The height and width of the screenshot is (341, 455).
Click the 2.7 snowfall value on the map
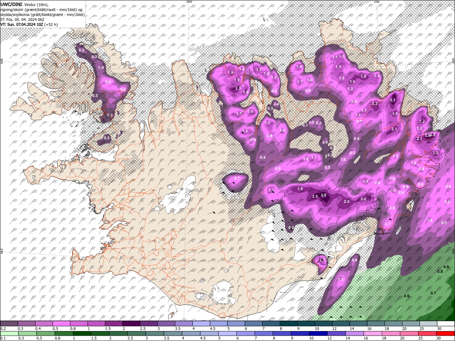coord(393,101)
